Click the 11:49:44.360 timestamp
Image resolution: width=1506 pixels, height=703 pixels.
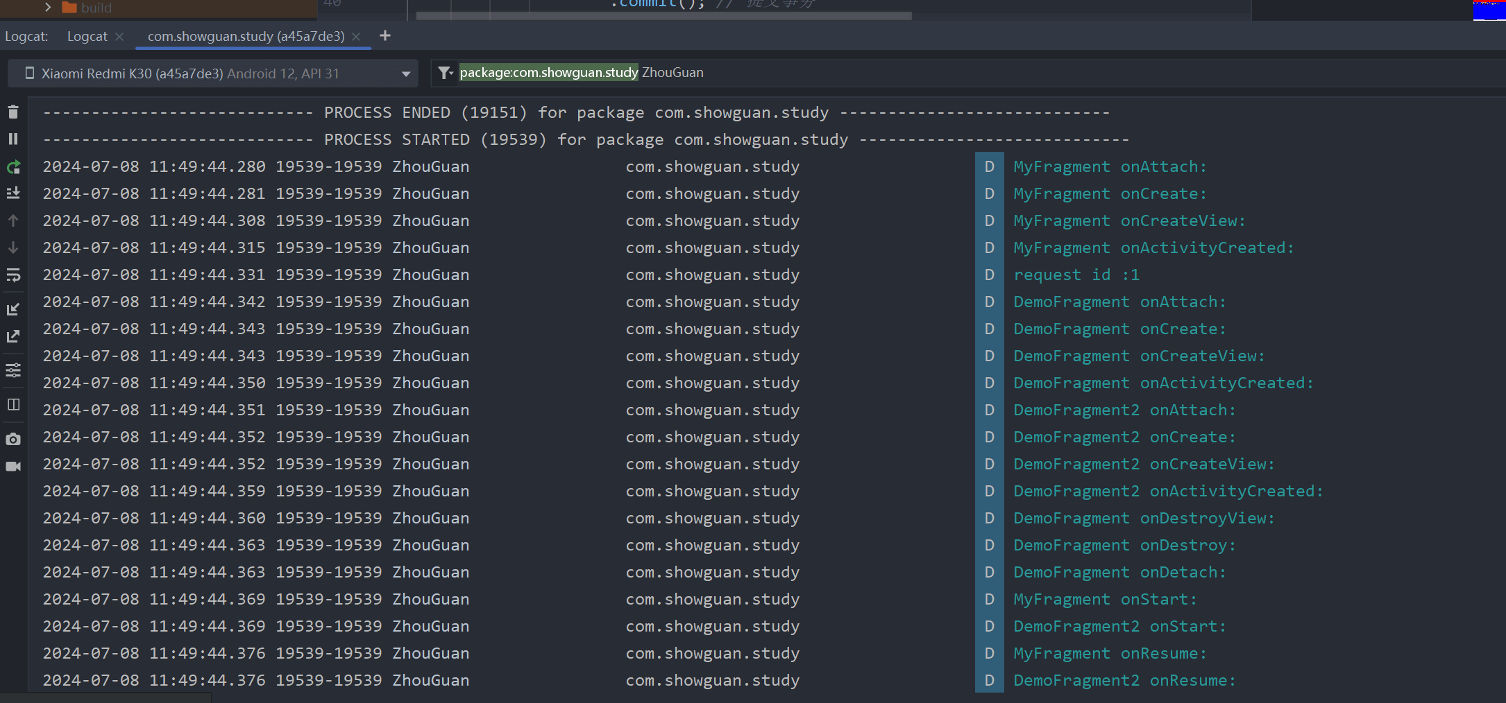(208, 518)
